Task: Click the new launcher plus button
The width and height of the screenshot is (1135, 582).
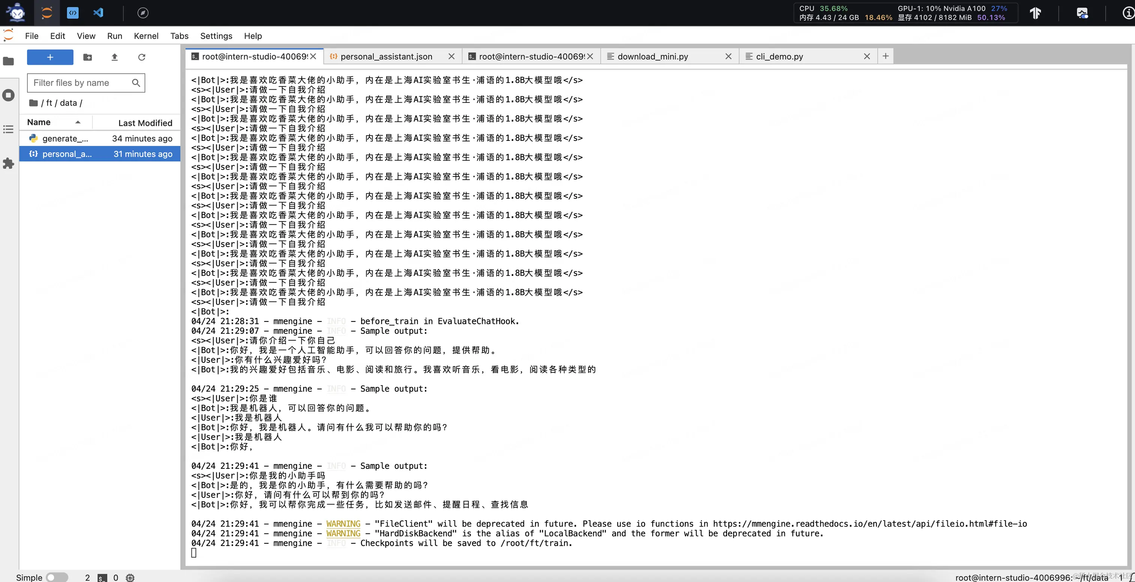Action: pos(50,57)
